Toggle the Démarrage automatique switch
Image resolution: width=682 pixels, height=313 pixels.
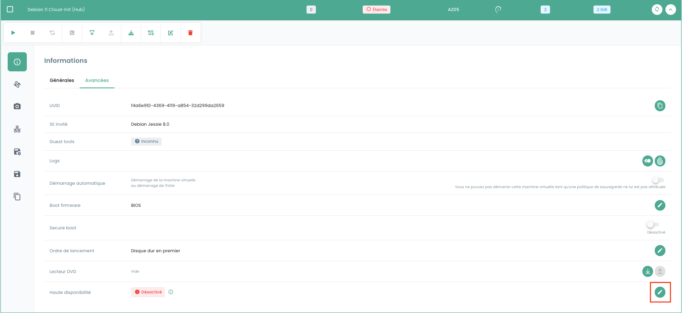(658, 180)
